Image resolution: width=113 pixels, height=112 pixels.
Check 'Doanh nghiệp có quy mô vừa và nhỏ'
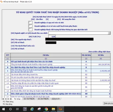click(30, 23)
